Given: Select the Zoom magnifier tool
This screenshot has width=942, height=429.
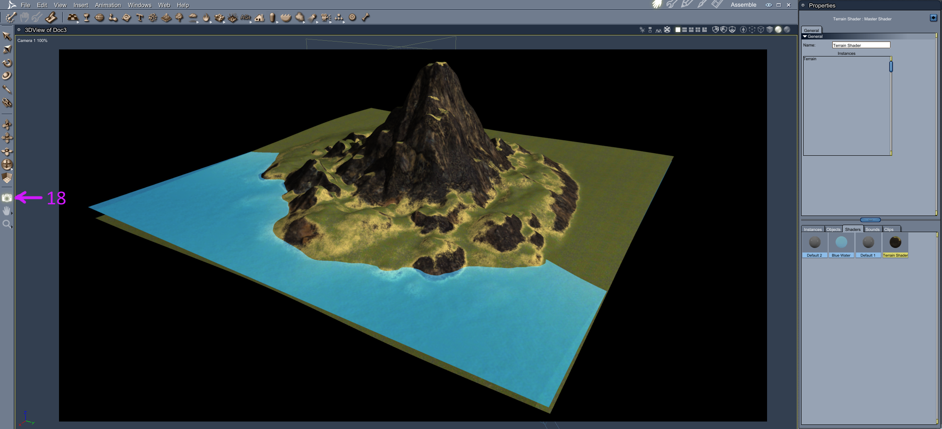Looking at the screenshot, I should tap(7, 224).
